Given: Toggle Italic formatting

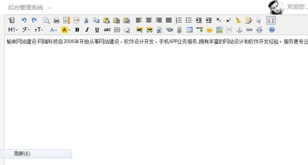Looking at the screenshot, I should [x=87, y=30].
